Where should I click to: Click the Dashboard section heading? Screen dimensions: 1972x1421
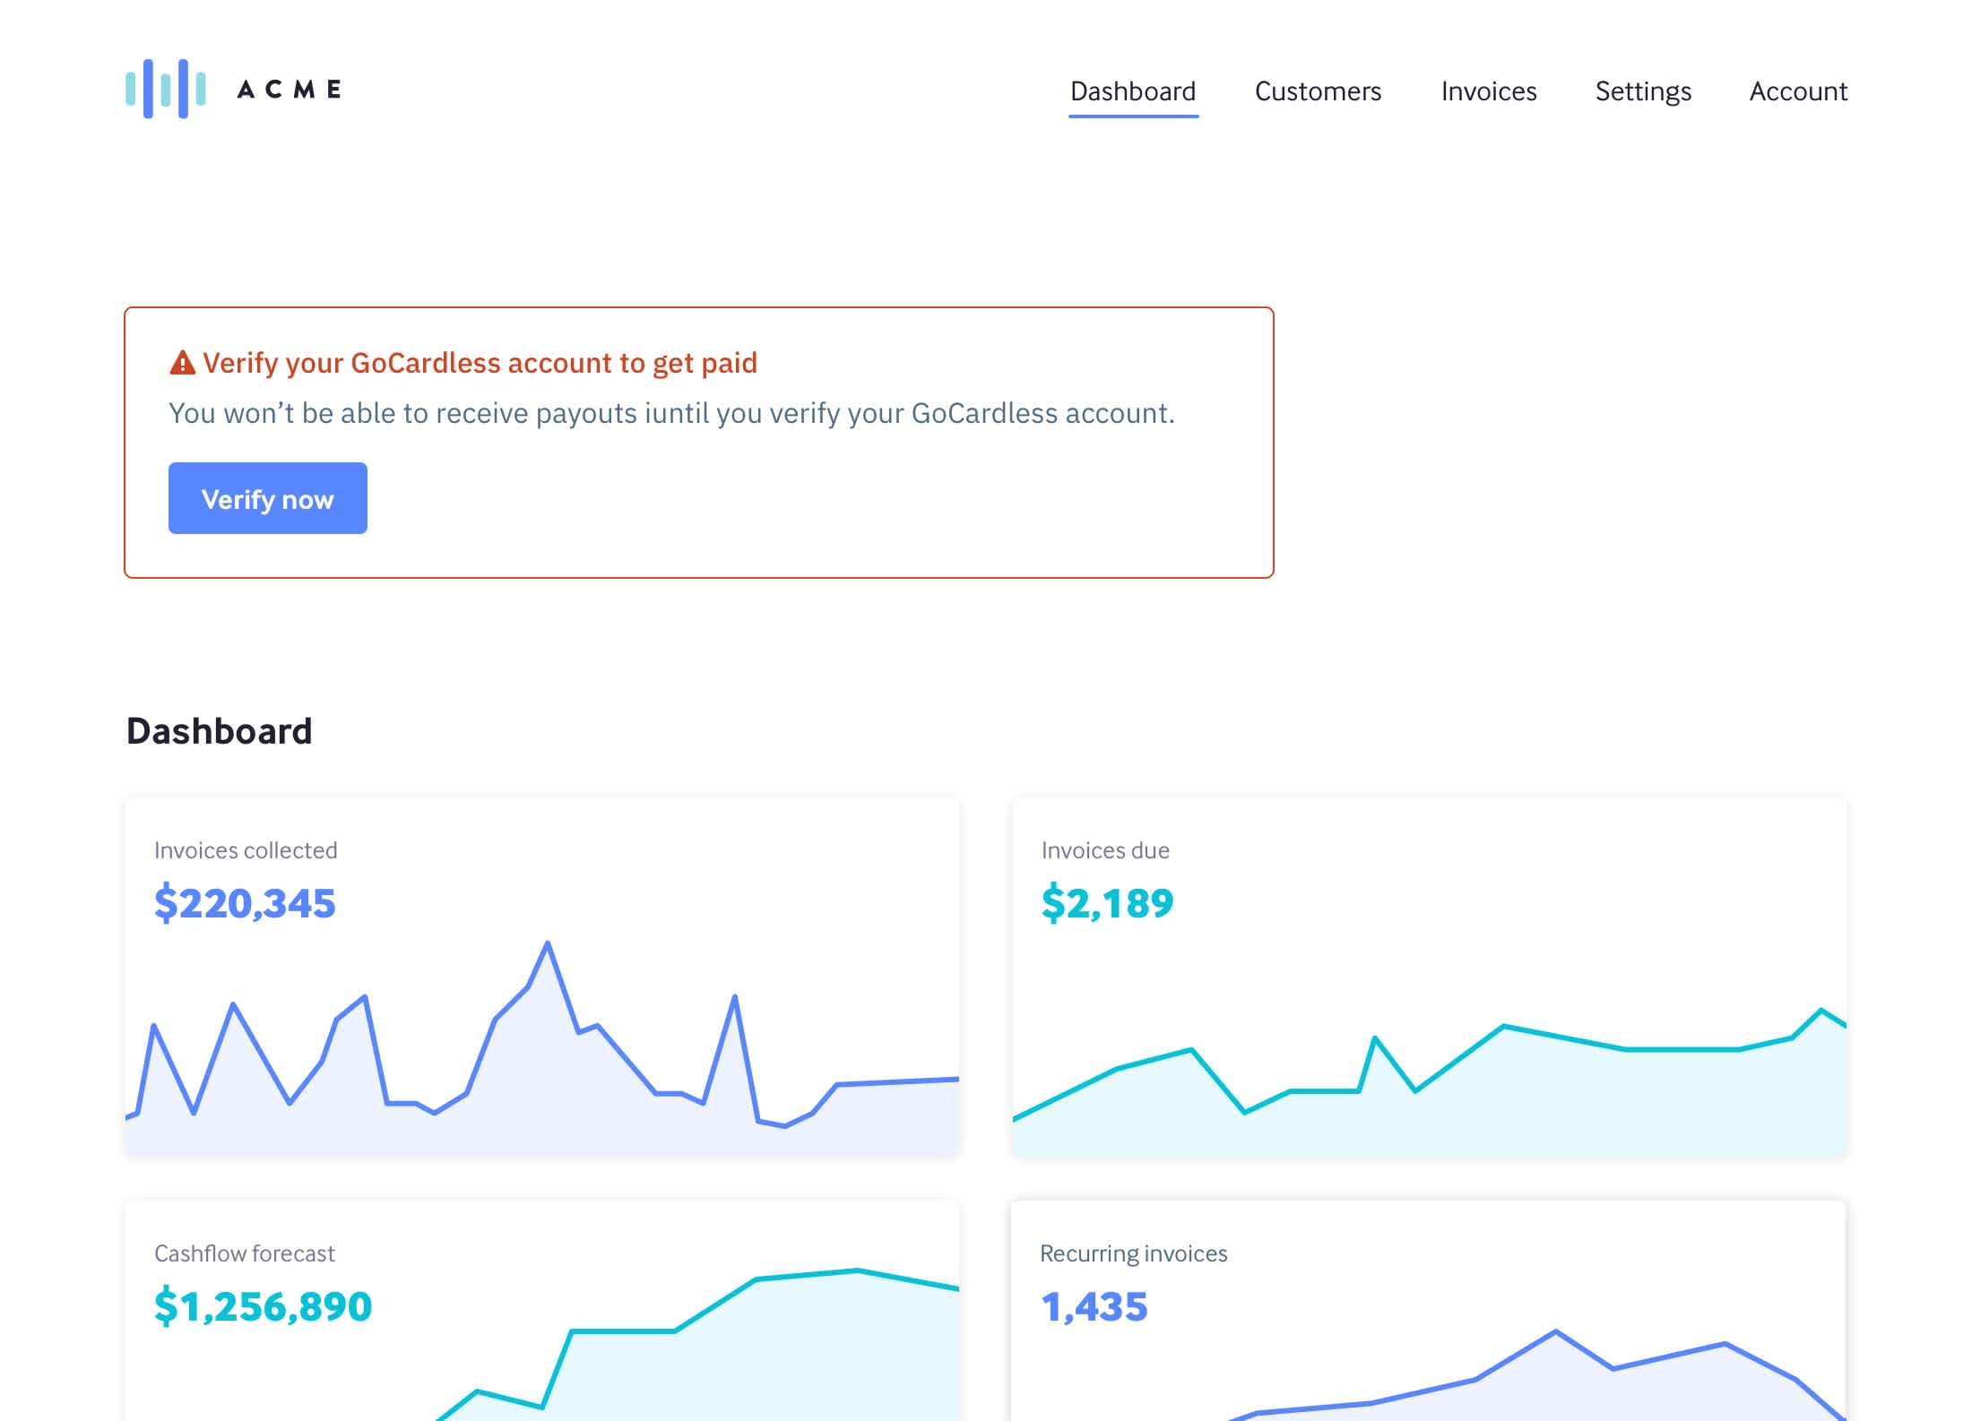(x=219, y=731)
